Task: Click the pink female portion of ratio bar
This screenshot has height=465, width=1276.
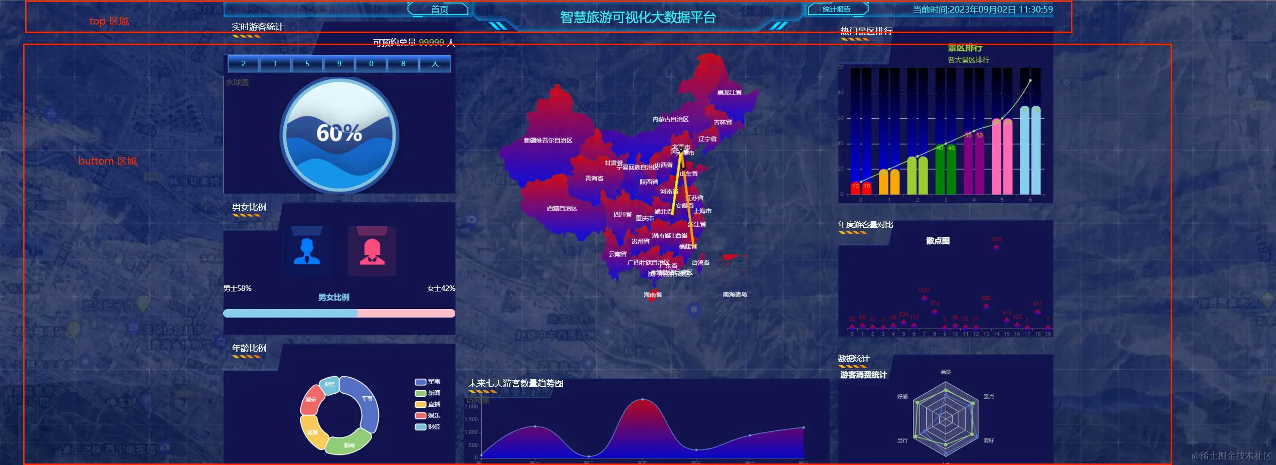Action: pos(406,314)
